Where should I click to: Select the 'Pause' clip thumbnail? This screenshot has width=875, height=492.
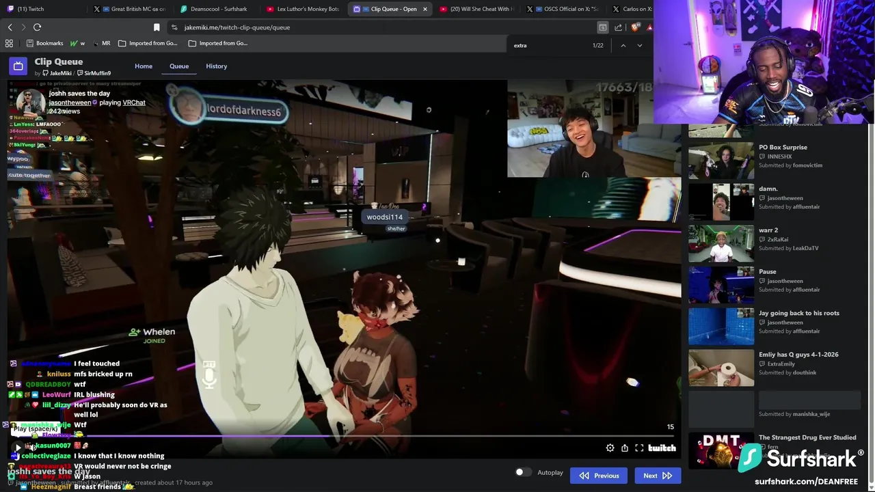click(x=721, y=285)
